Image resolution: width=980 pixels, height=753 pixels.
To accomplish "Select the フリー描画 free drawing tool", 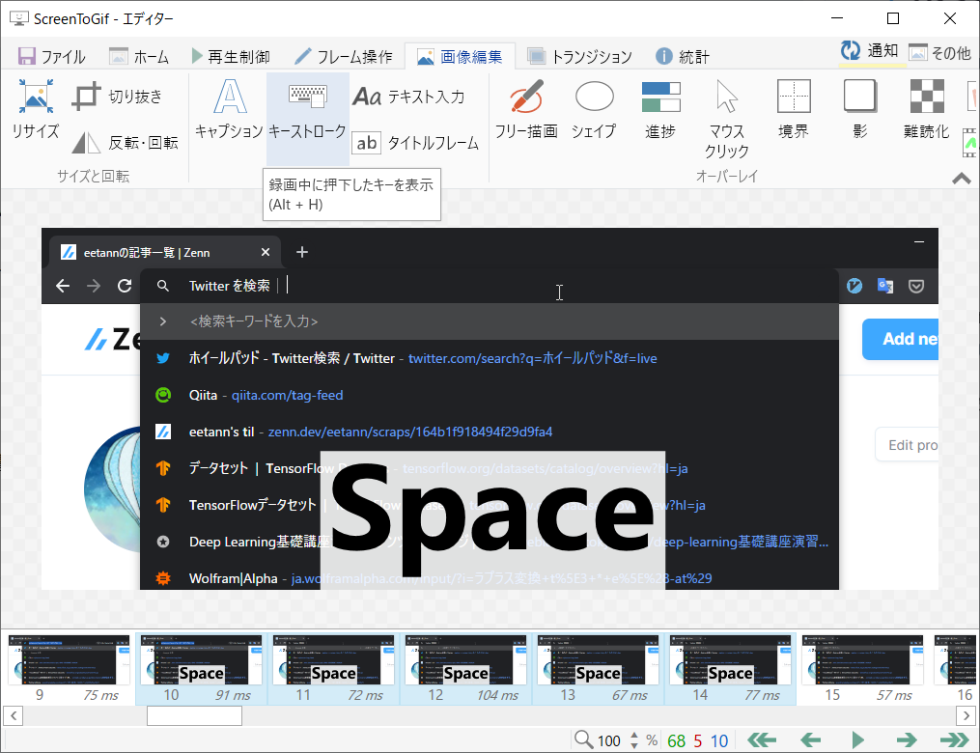I will 526,108.
